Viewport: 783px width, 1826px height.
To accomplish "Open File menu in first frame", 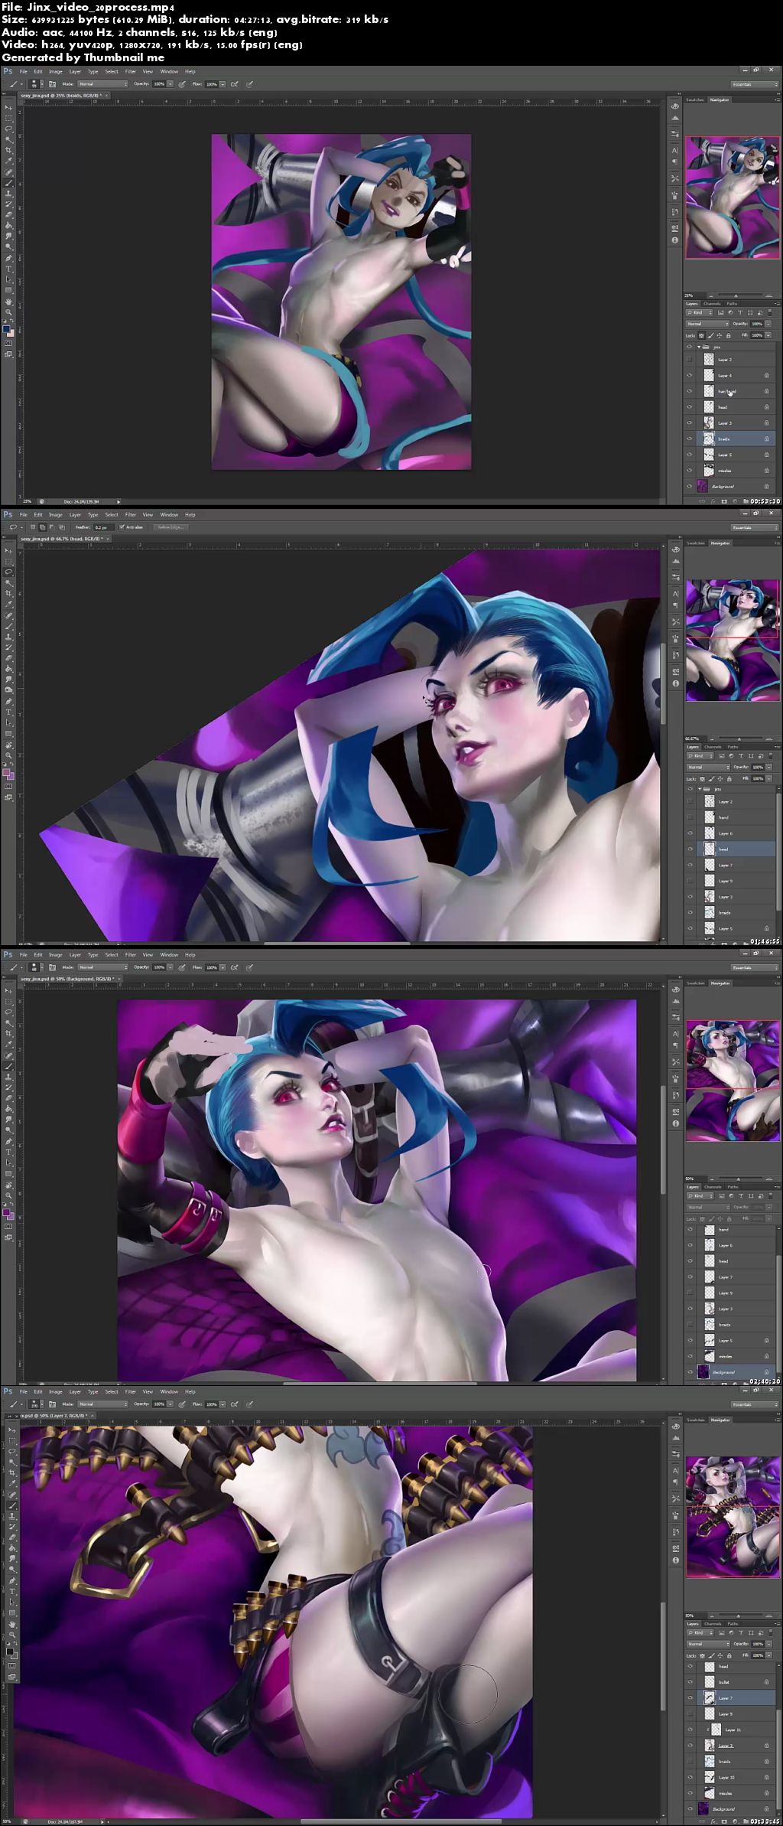I will pos(24,72).
